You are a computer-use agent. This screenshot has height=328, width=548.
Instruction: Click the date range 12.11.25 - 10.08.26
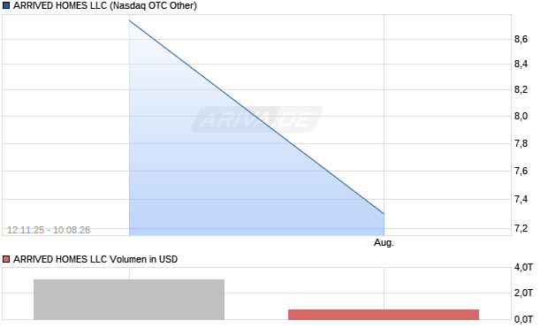click(x=49, y=230)
